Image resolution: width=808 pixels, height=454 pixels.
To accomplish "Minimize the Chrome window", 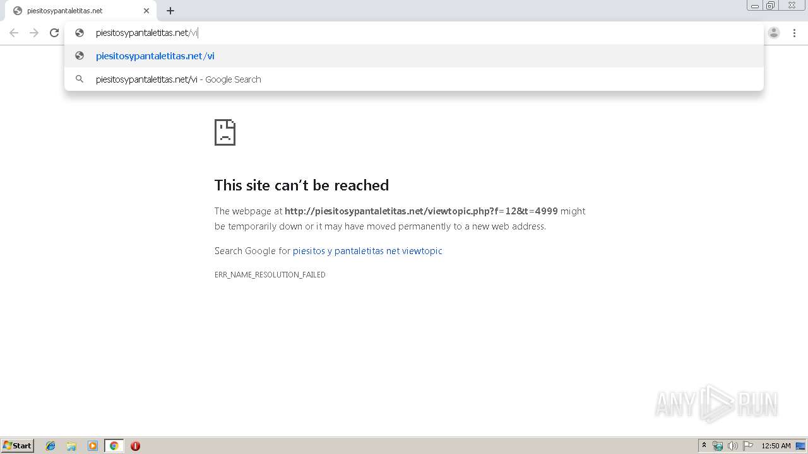I will [755, 6].
